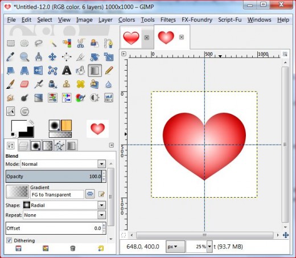Open the Filters menu
296x258 pixels.
point(168,20)
